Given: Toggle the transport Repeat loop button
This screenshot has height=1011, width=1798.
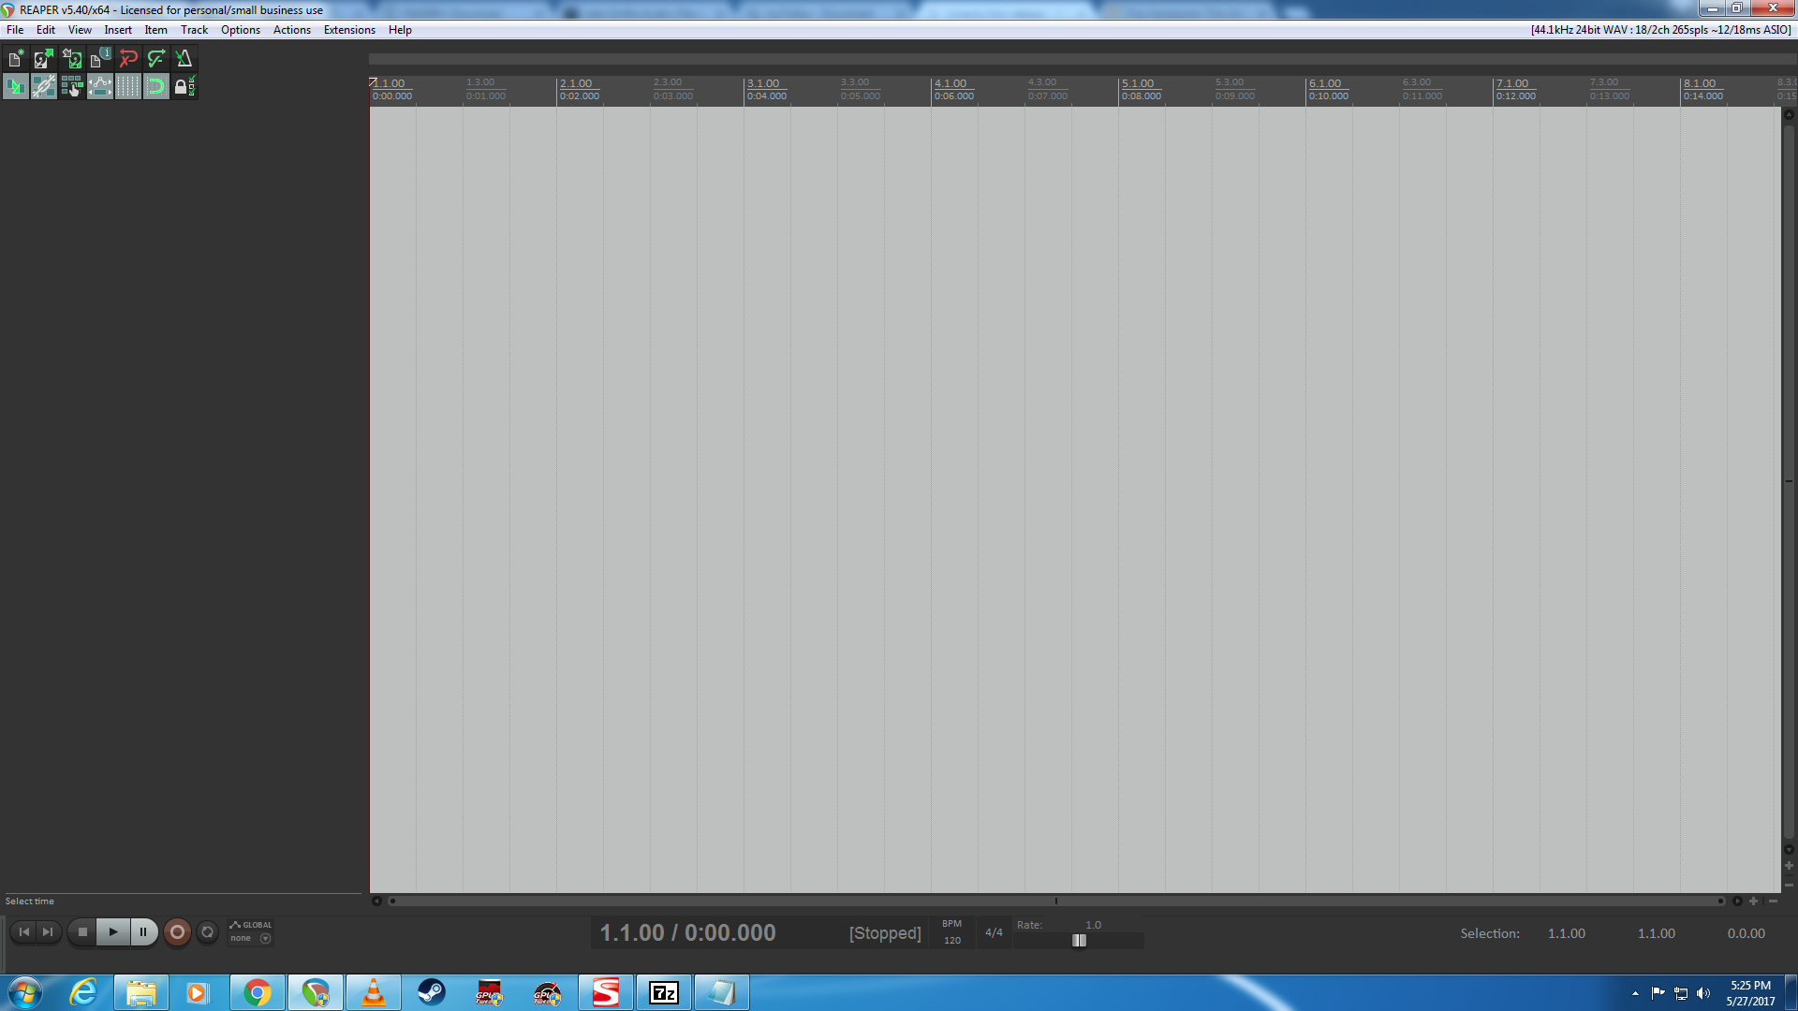Looking at the screenshot, I should point(208,932).
